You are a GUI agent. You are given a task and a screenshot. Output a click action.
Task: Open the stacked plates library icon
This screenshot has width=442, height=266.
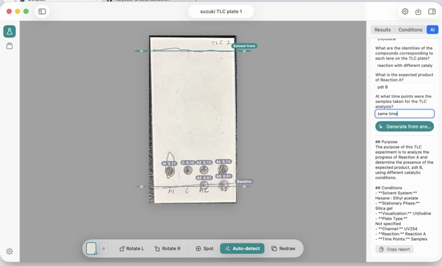coord(9,46)
